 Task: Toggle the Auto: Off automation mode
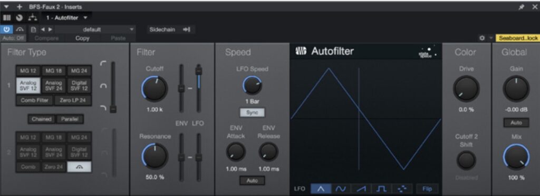tap(14, 38)
